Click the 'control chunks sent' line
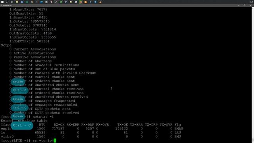This screenshot has width=254, height=143. (42, 77)
